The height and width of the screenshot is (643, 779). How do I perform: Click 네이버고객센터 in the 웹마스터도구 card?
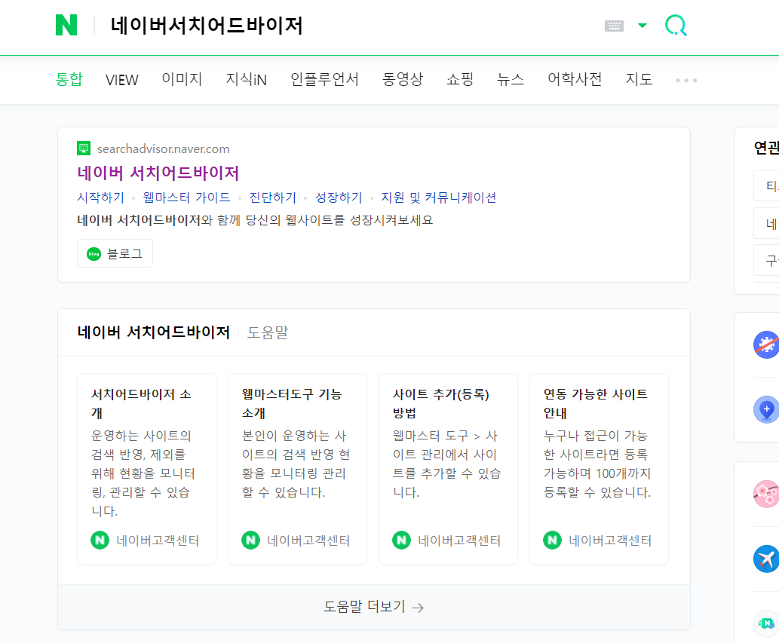[x=308, y=540]
